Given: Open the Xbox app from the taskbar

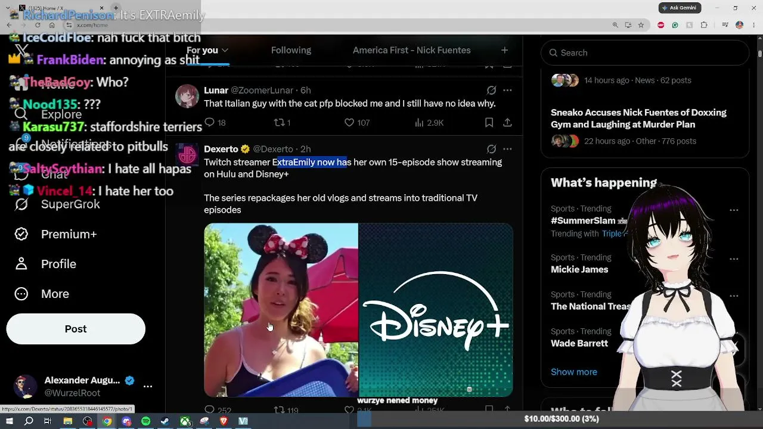Looking at the screenshot, I should coord(185,421).
